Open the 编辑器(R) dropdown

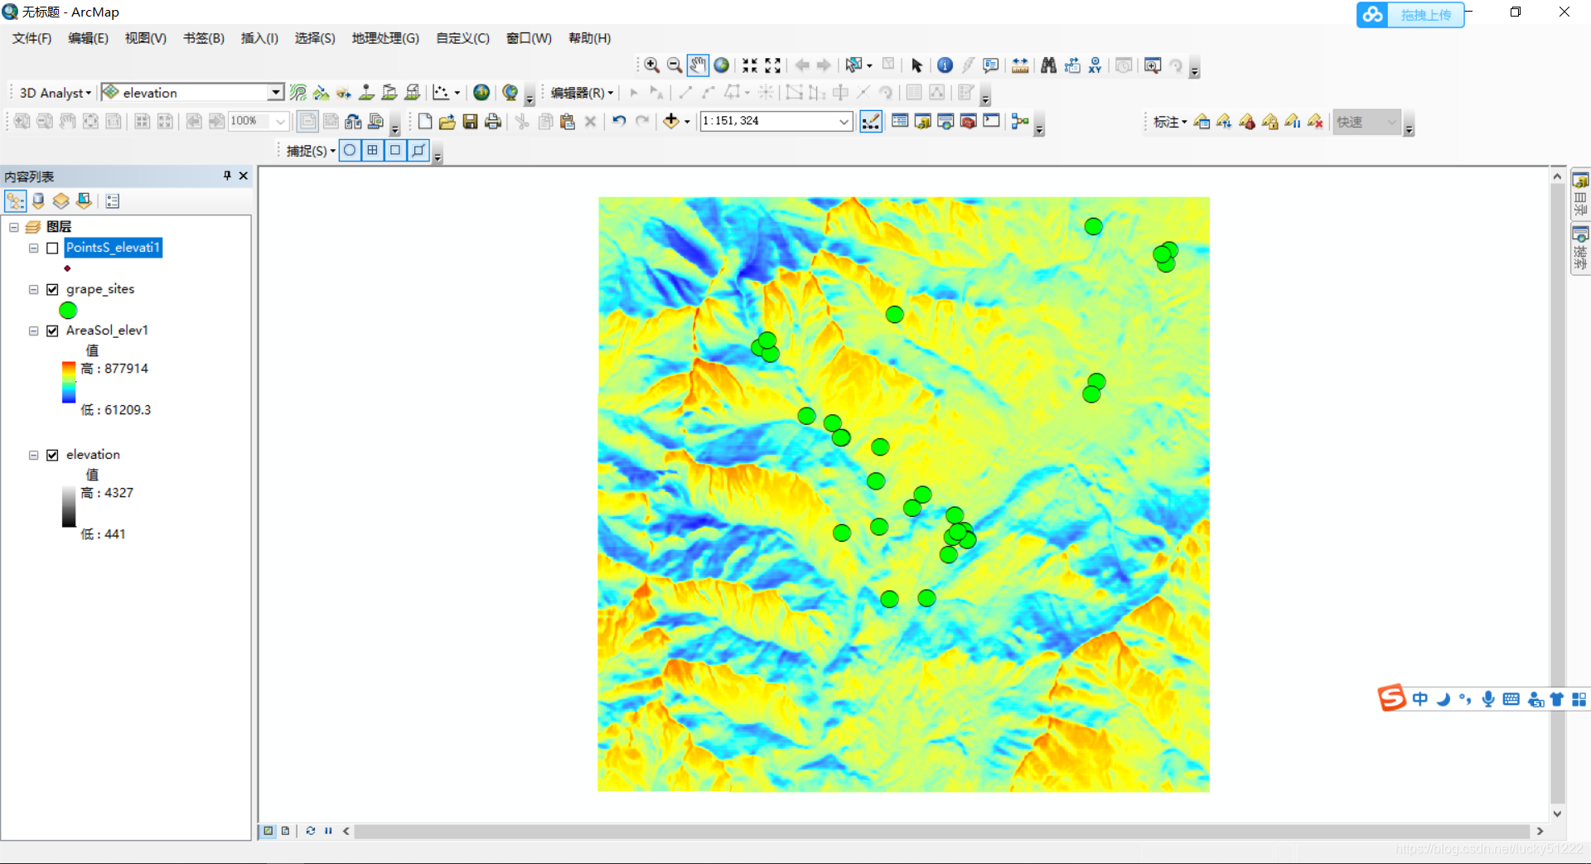point(582,93)
